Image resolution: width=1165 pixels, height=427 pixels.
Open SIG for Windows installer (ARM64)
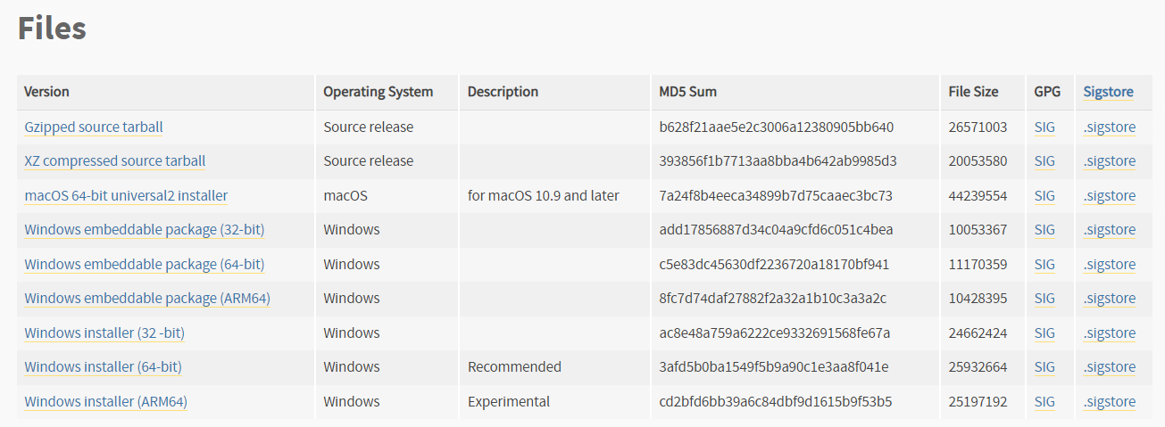pos(1044,402)
